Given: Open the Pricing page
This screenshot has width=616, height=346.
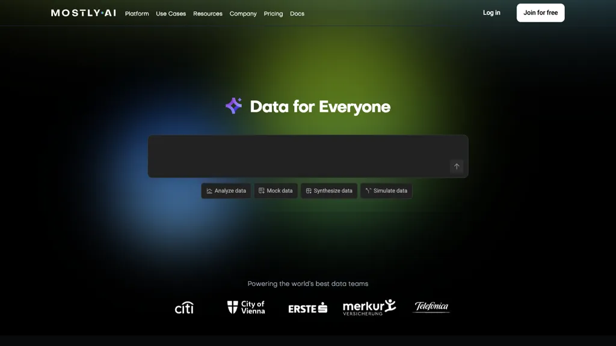Looking at the screenshot, I should tap(273, 13).
